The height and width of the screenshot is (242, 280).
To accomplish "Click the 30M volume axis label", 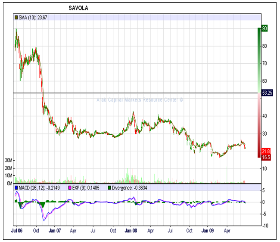I will [8, 160].
